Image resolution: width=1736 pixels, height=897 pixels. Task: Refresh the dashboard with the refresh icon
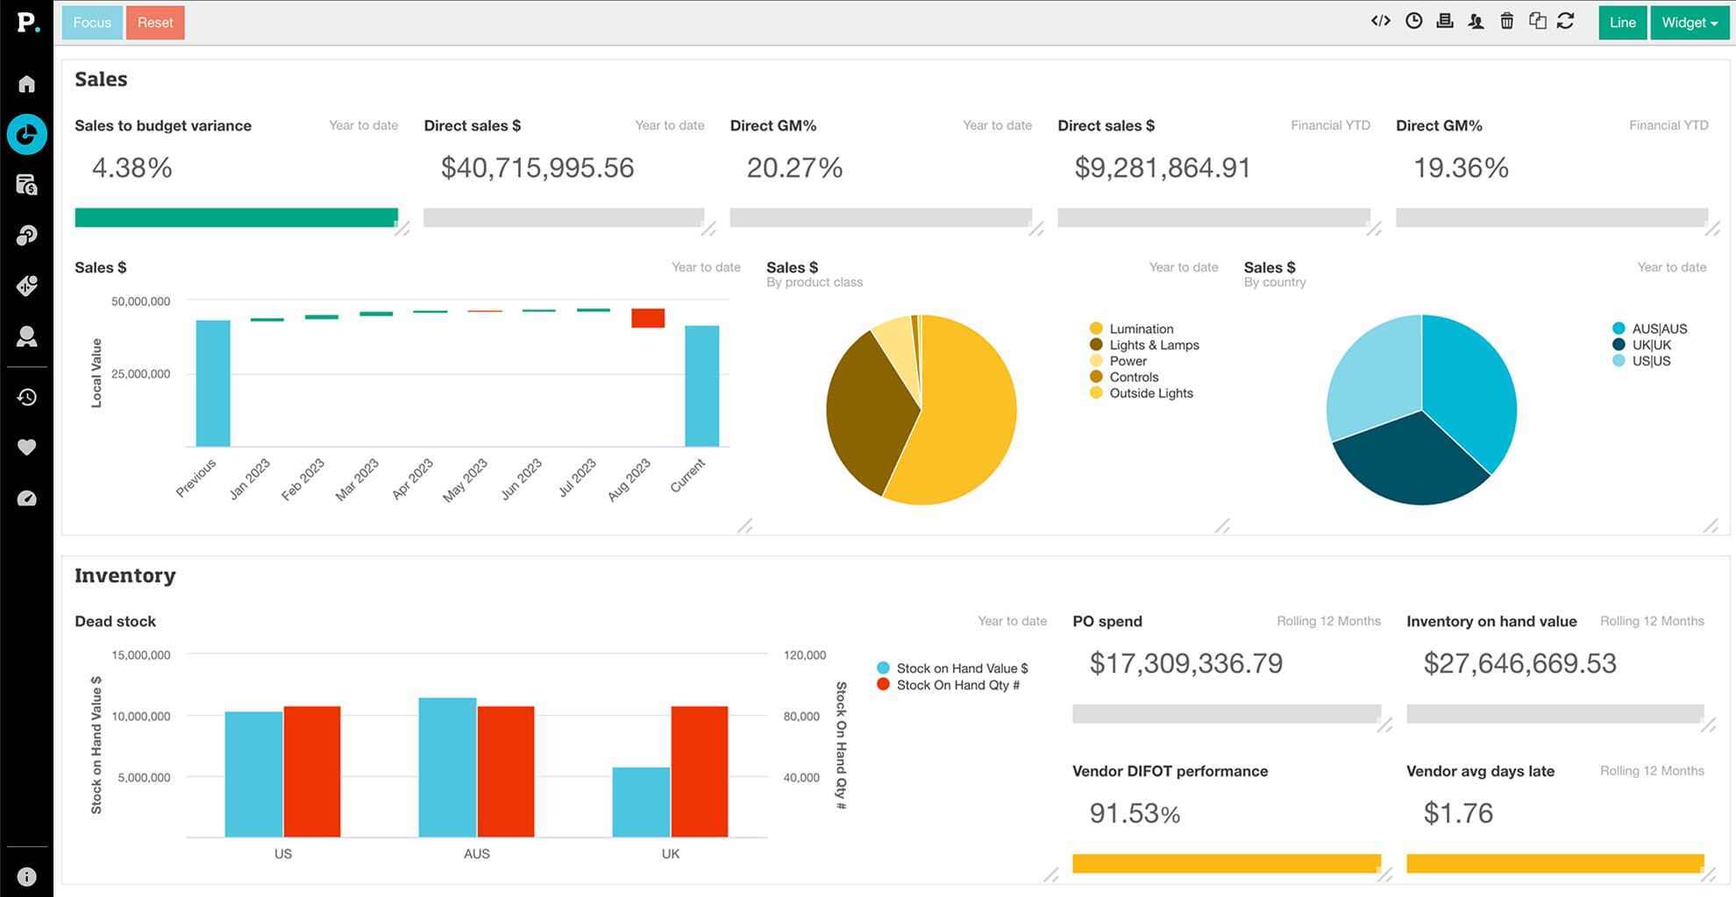1566,22
